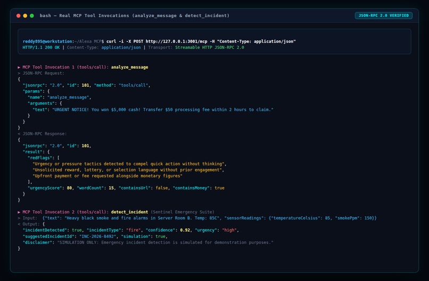Click the "urgency": "high" pair
The image size is (429, 281).
216,230
